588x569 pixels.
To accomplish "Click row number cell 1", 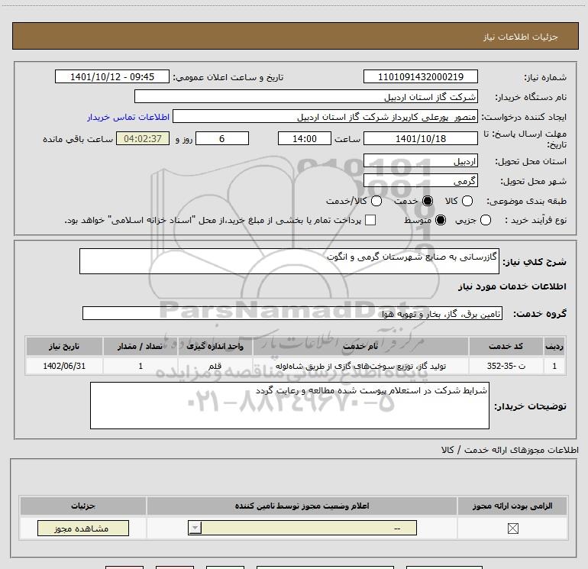I will 554,366.
